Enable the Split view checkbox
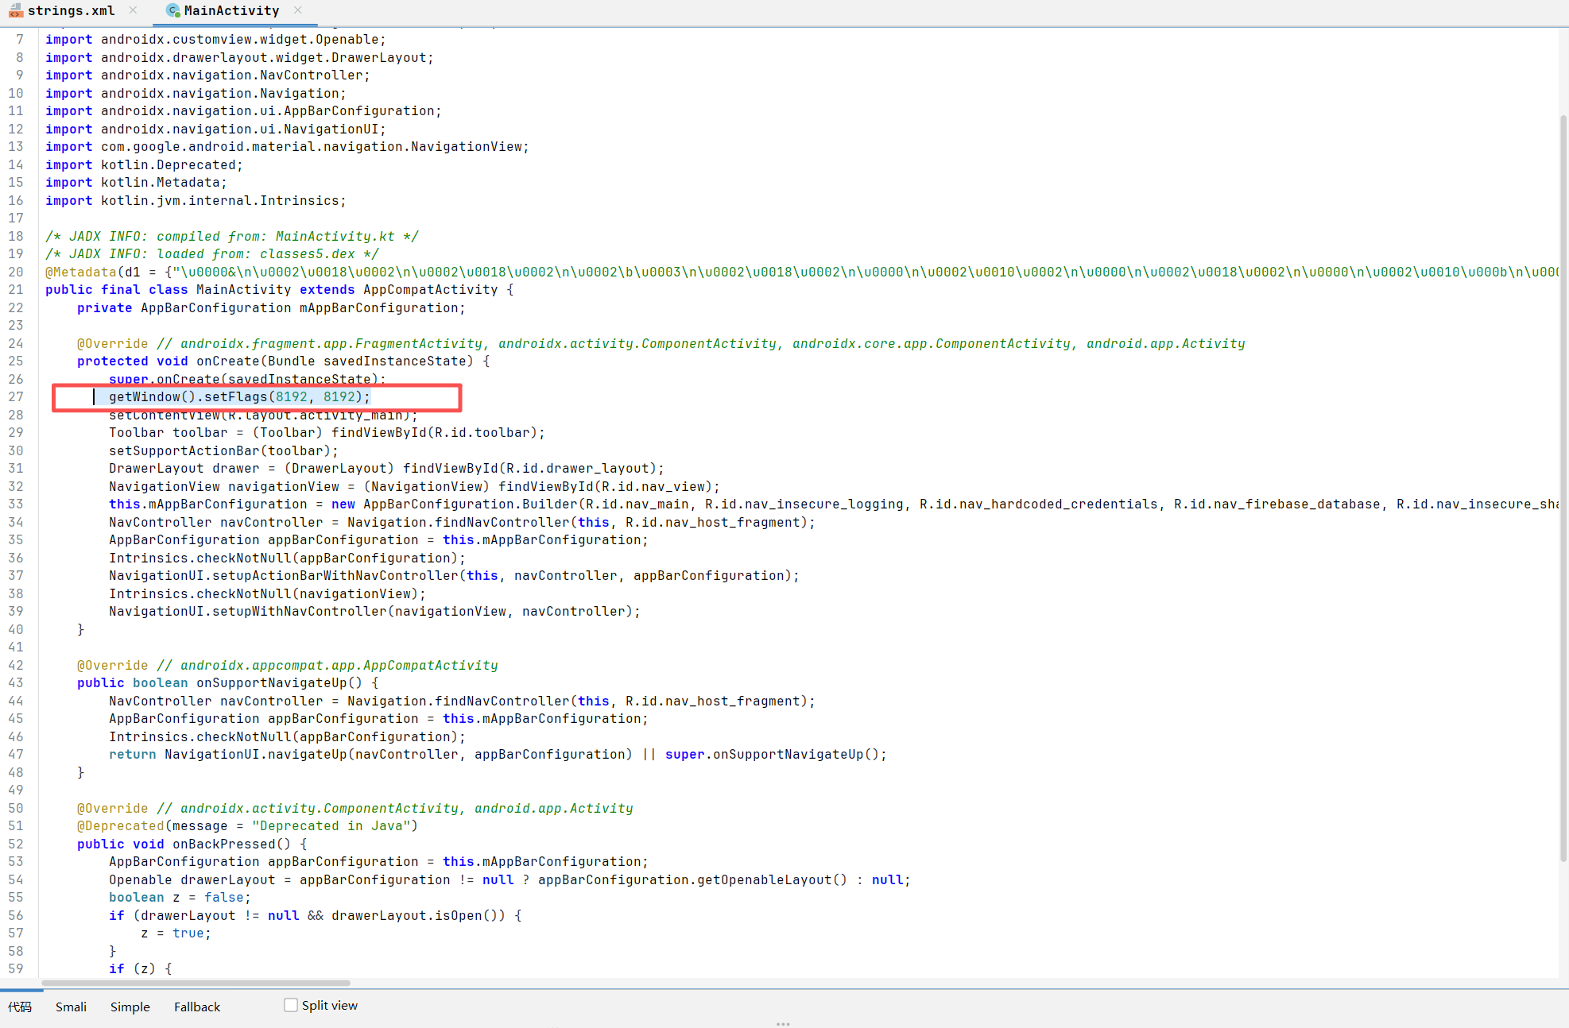 tap(291, 1005)
